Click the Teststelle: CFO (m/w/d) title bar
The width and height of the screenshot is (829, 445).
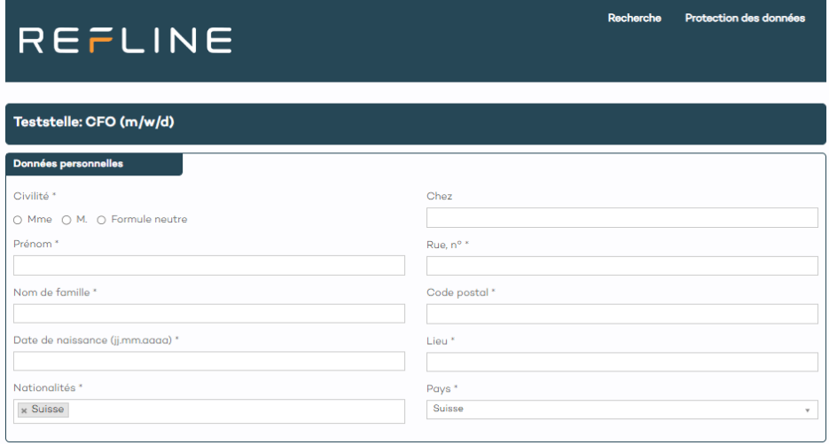[x=415, y=123]
